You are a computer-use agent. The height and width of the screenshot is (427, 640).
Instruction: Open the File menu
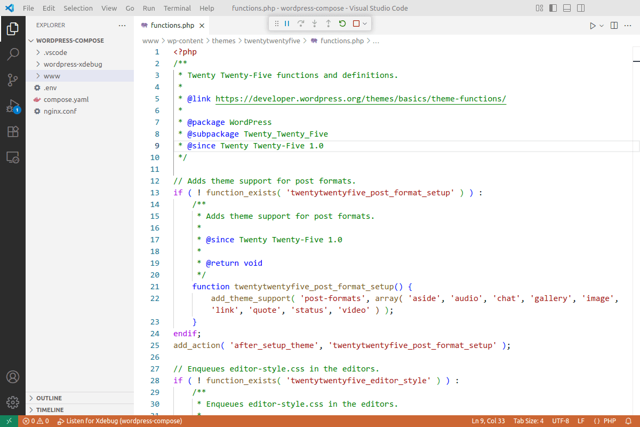pyautogui.click(x=28, y=8)
